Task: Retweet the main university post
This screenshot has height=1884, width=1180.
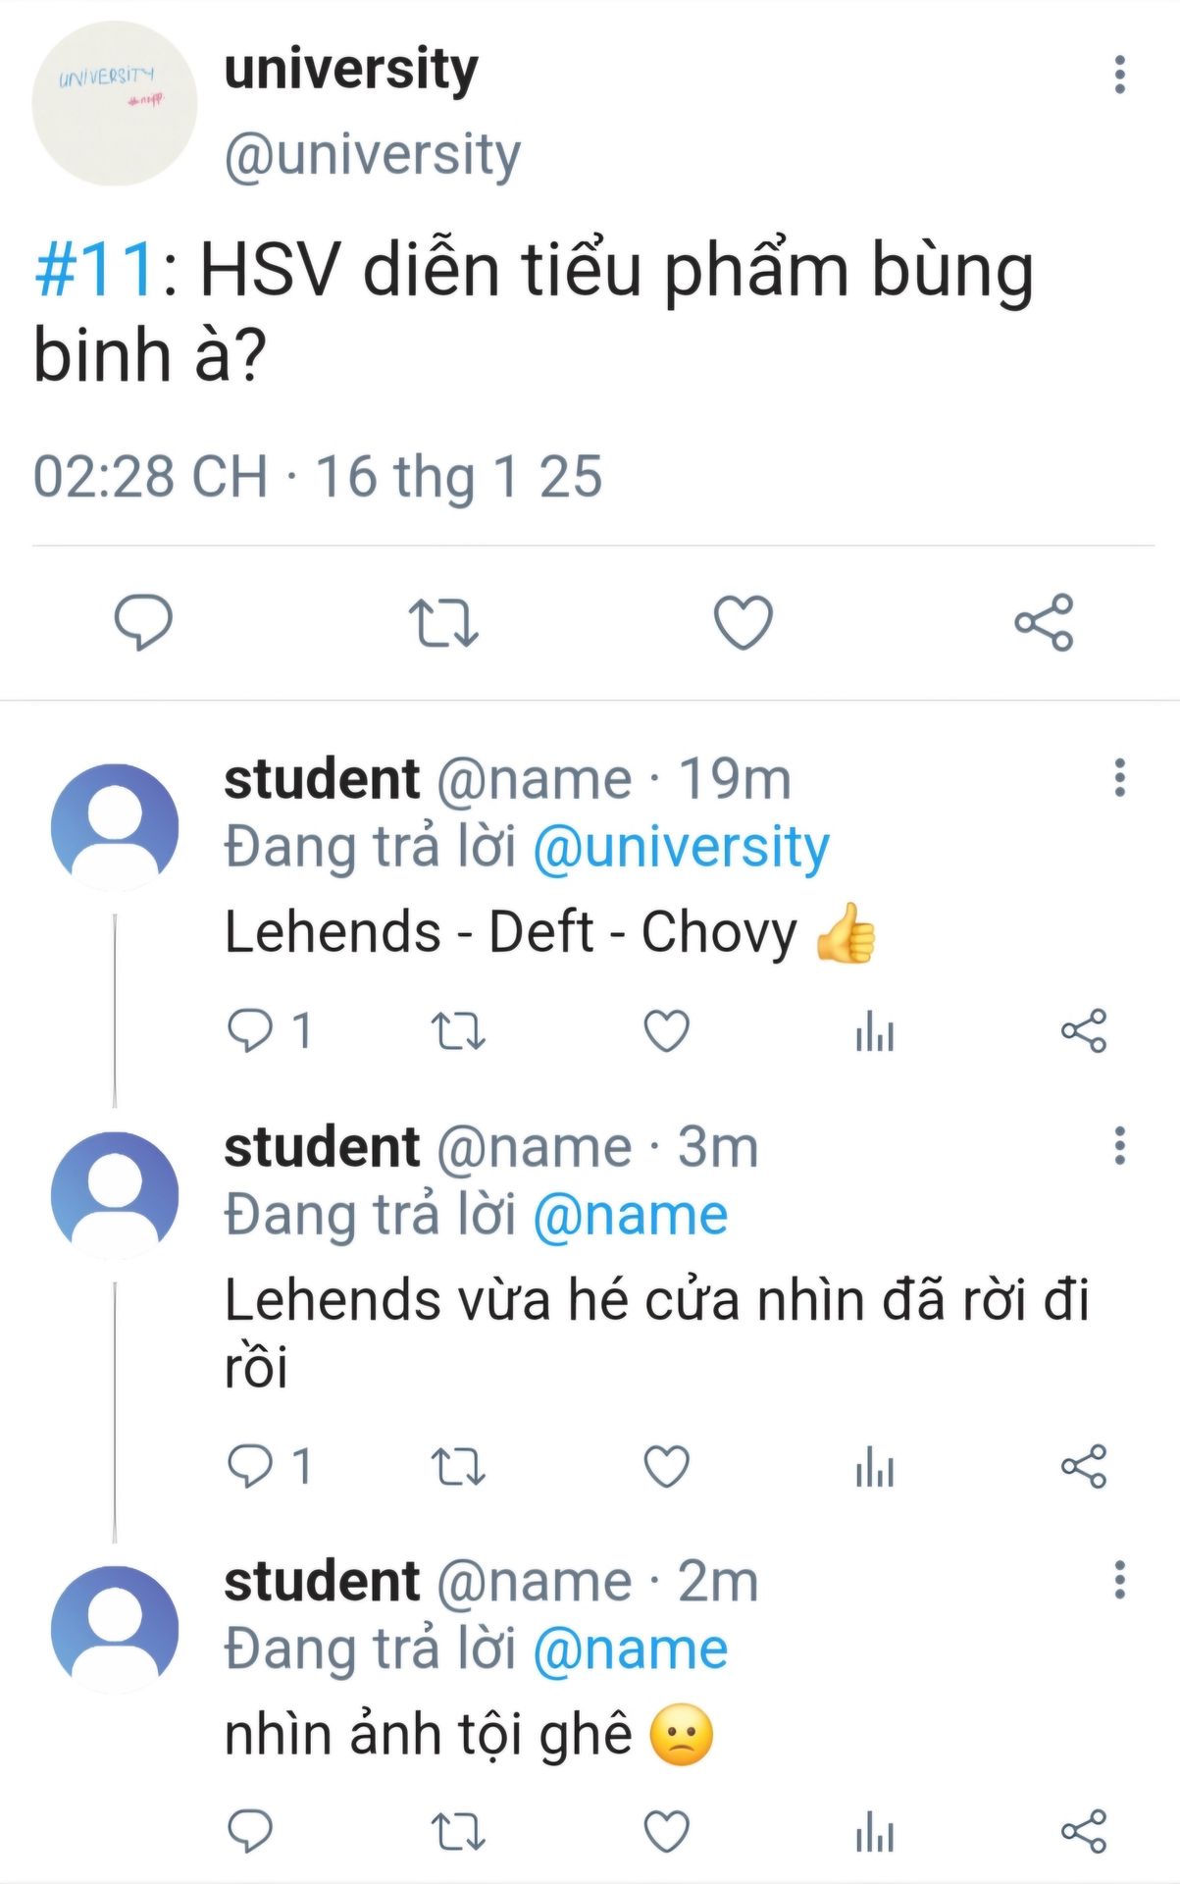Action: coord(443,622)
